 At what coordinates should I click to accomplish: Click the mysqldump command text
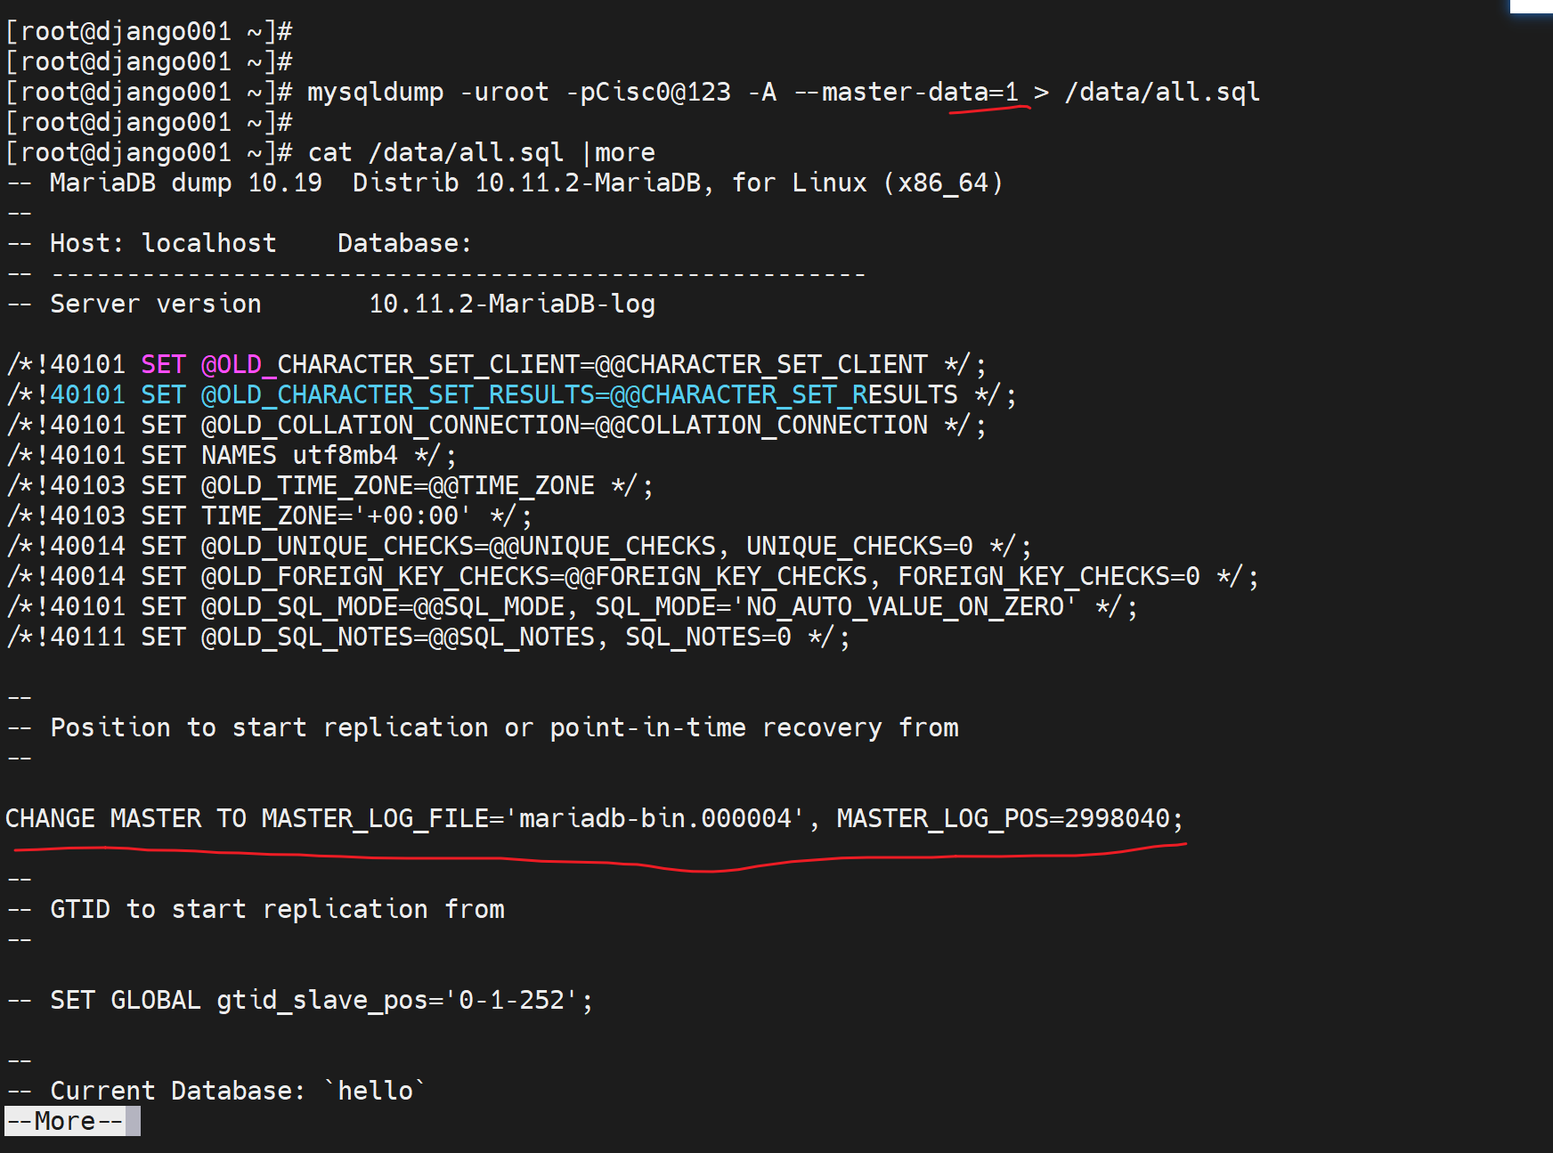pos(375,92)
